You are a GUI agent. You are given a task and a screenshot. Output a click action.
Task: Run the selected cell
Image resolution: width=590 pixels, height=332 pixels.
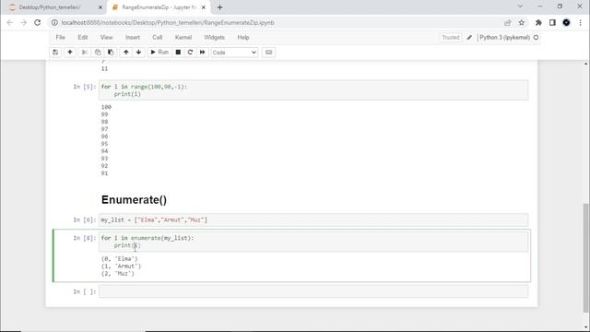(159, 53)
